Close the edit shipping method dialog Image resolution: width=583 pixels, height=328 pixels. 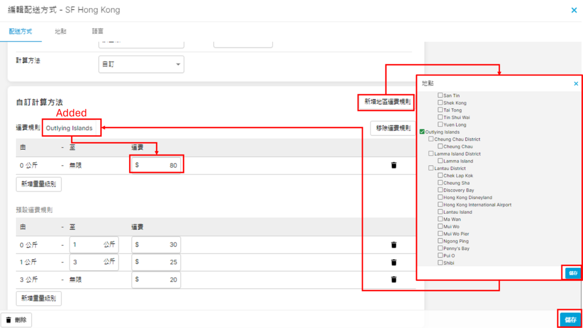click(x=573, y=10)
